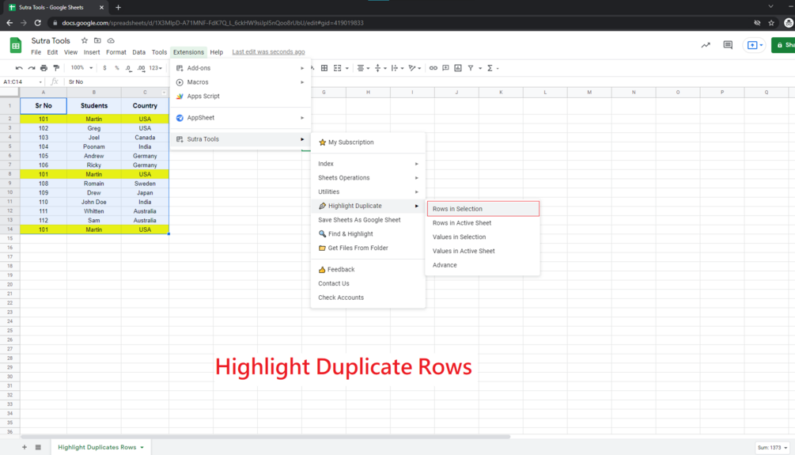Click the Insert link icon
The height and width of the screenshot is (455, 795).
[433, 68]
